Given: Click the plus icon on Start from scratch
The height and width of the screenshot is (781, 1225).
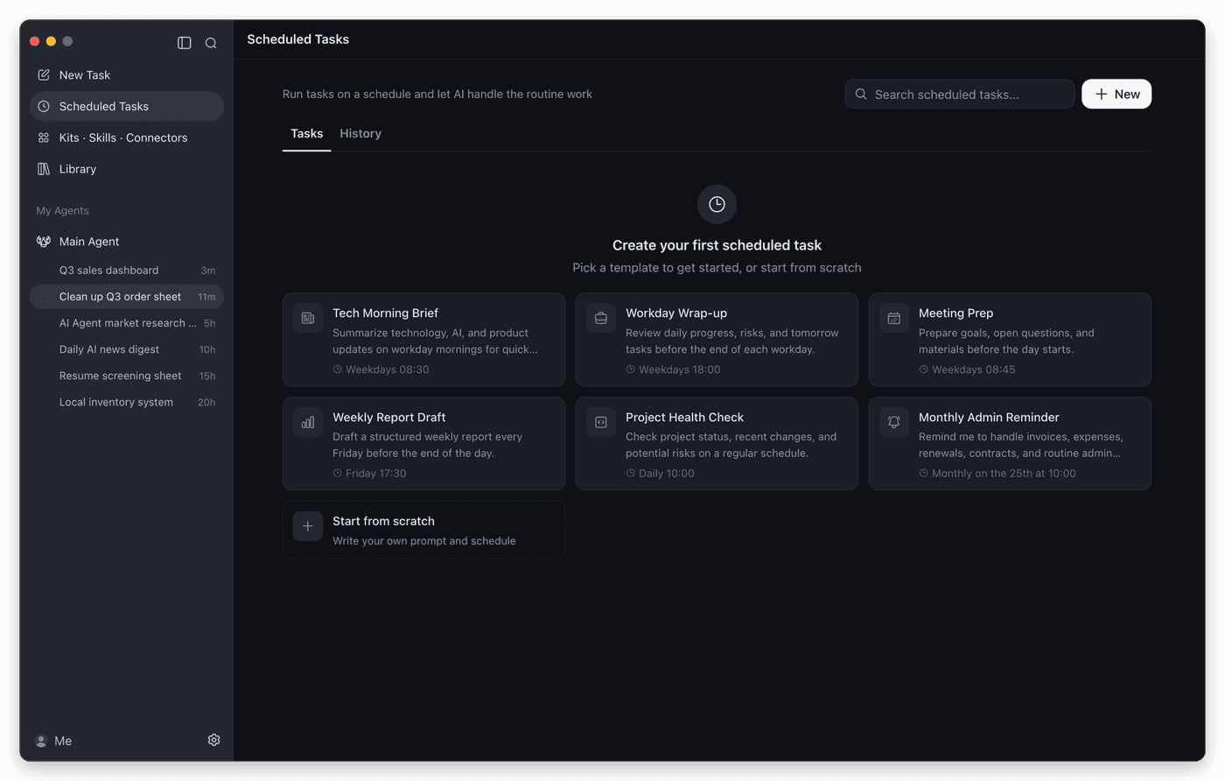Looking at the screenshot, I should [x=308, y=526].
